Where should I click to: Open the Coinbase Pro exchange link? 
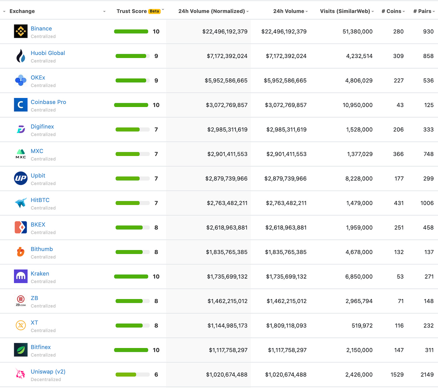click(x=48, y=102)
